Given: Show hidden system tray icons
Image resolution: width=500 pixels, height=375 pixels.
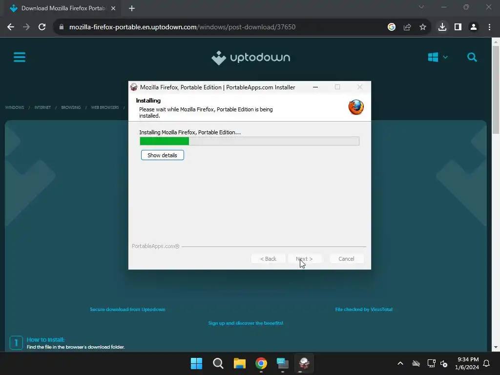Looking at the screenshot, I should [400, 363].
